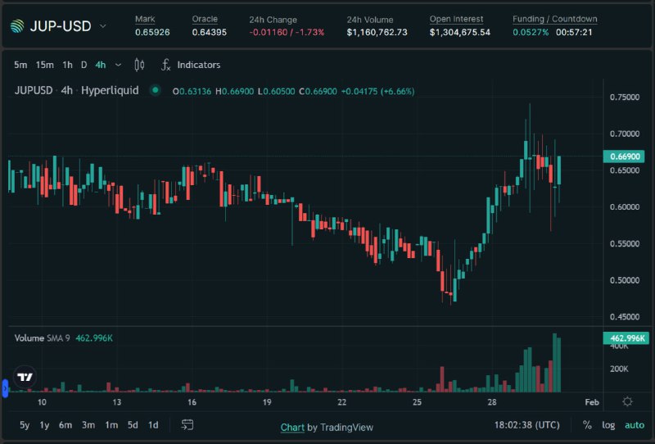This screenshot has height=444, width=655.
Task: Click the green market status dot
Action: pyautogui.click(x=156, y=90)
